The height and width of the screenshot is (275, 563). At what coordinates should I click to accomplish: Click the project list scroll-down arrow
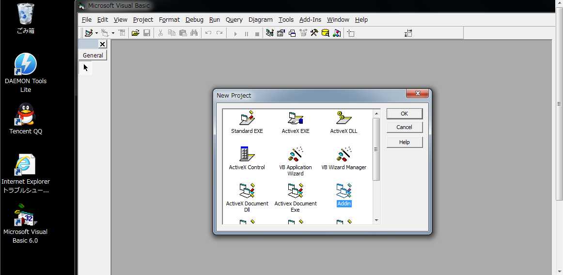click(x=376, y=220)
